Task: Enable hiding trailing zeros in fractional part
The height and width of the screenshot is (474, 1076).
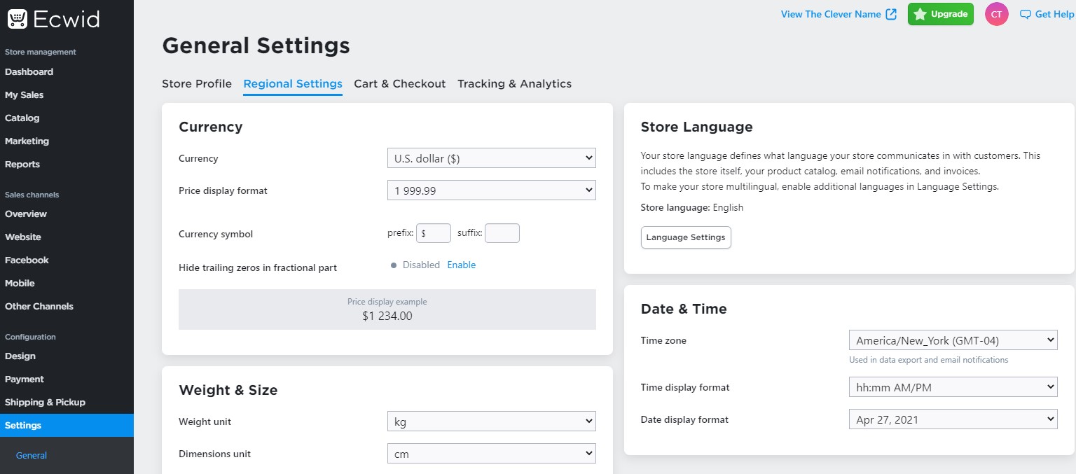Action: pos(461,265)
